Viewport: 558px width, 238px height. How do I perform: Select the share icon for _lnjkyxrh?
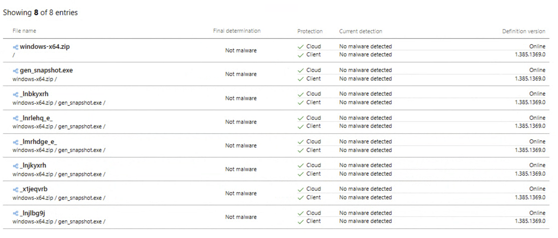[x=16, y=166]
